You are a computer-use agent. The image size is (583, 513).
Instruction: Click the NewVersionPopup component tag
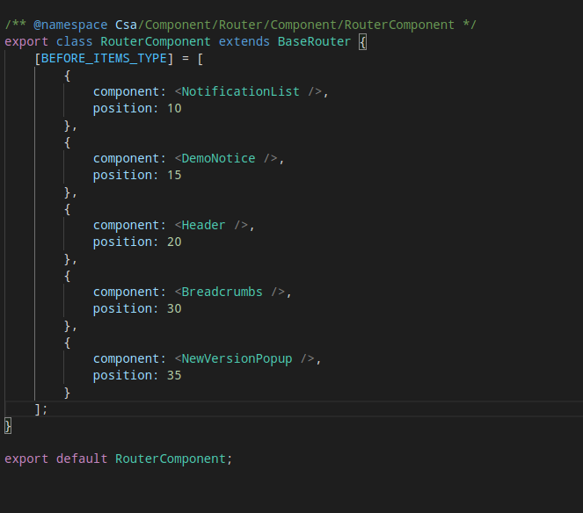237,359
